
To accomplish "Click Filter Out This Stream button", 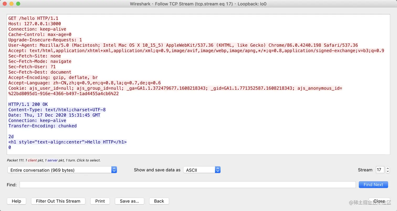I will 58,201.
